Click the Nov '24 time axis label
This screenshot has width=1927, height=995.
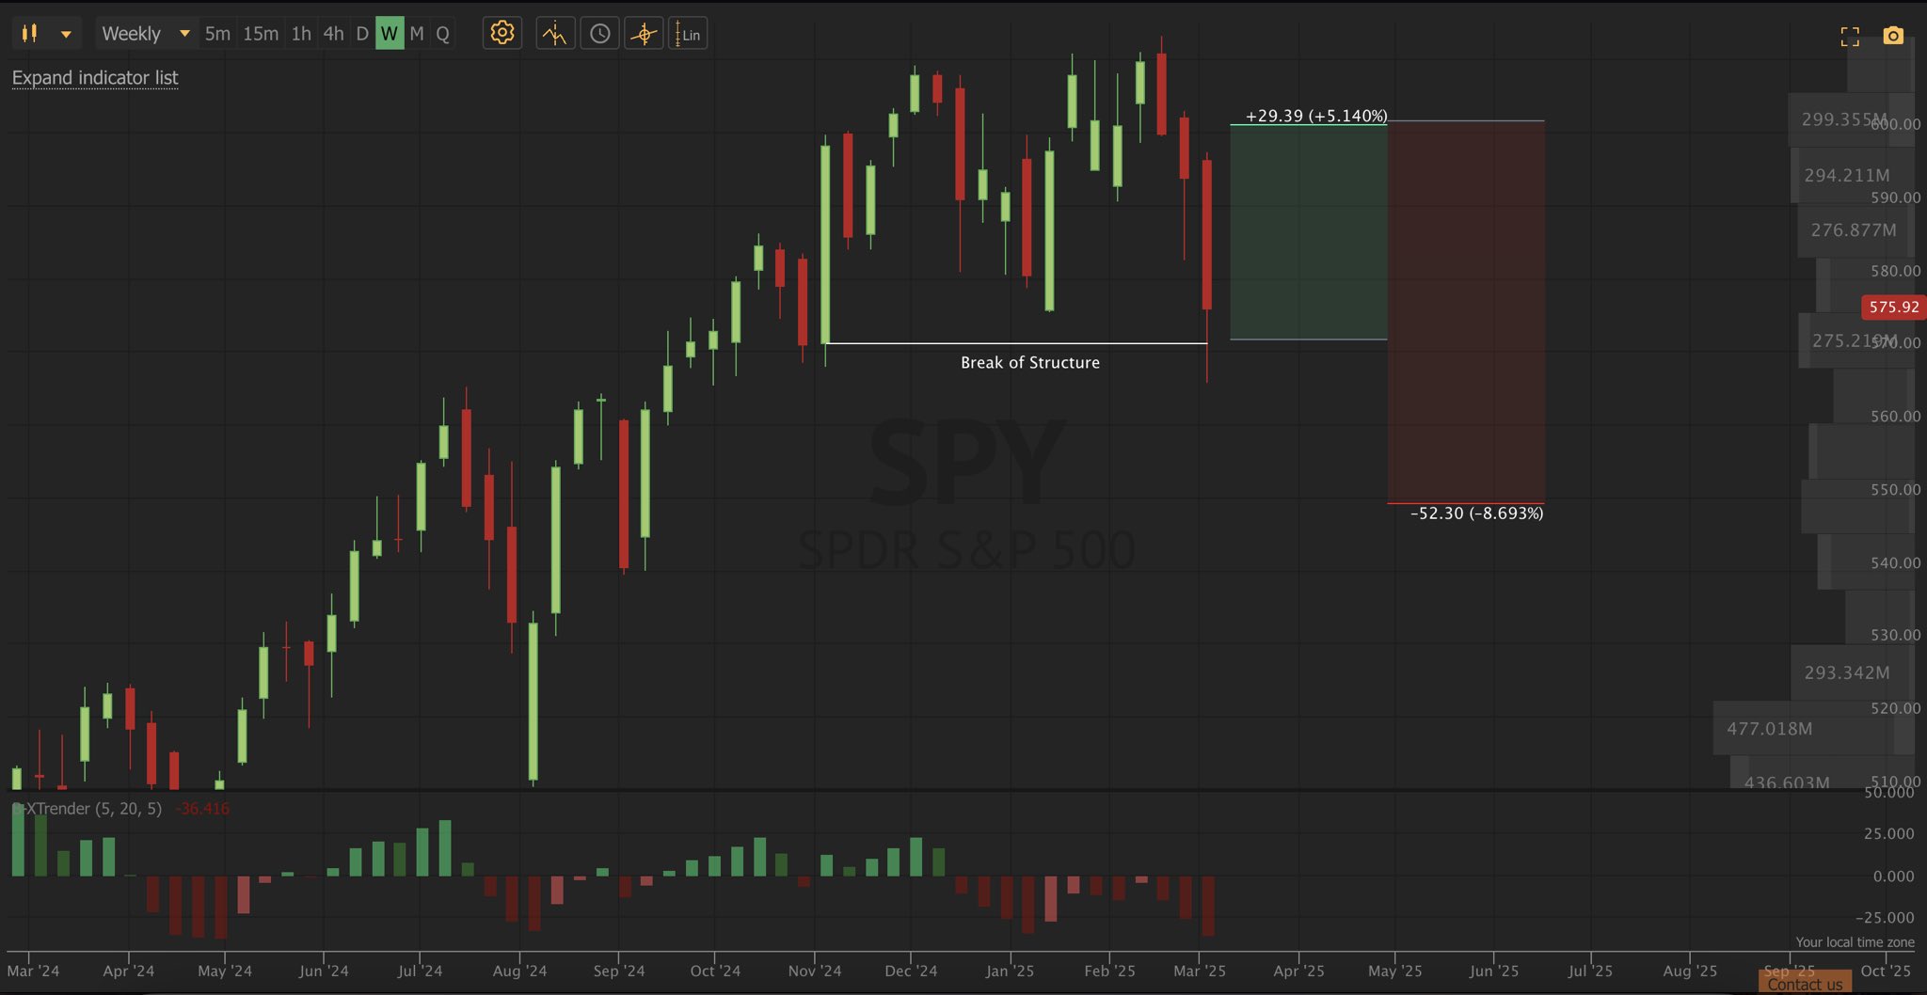pyautogui.click(x=815, y=971)
